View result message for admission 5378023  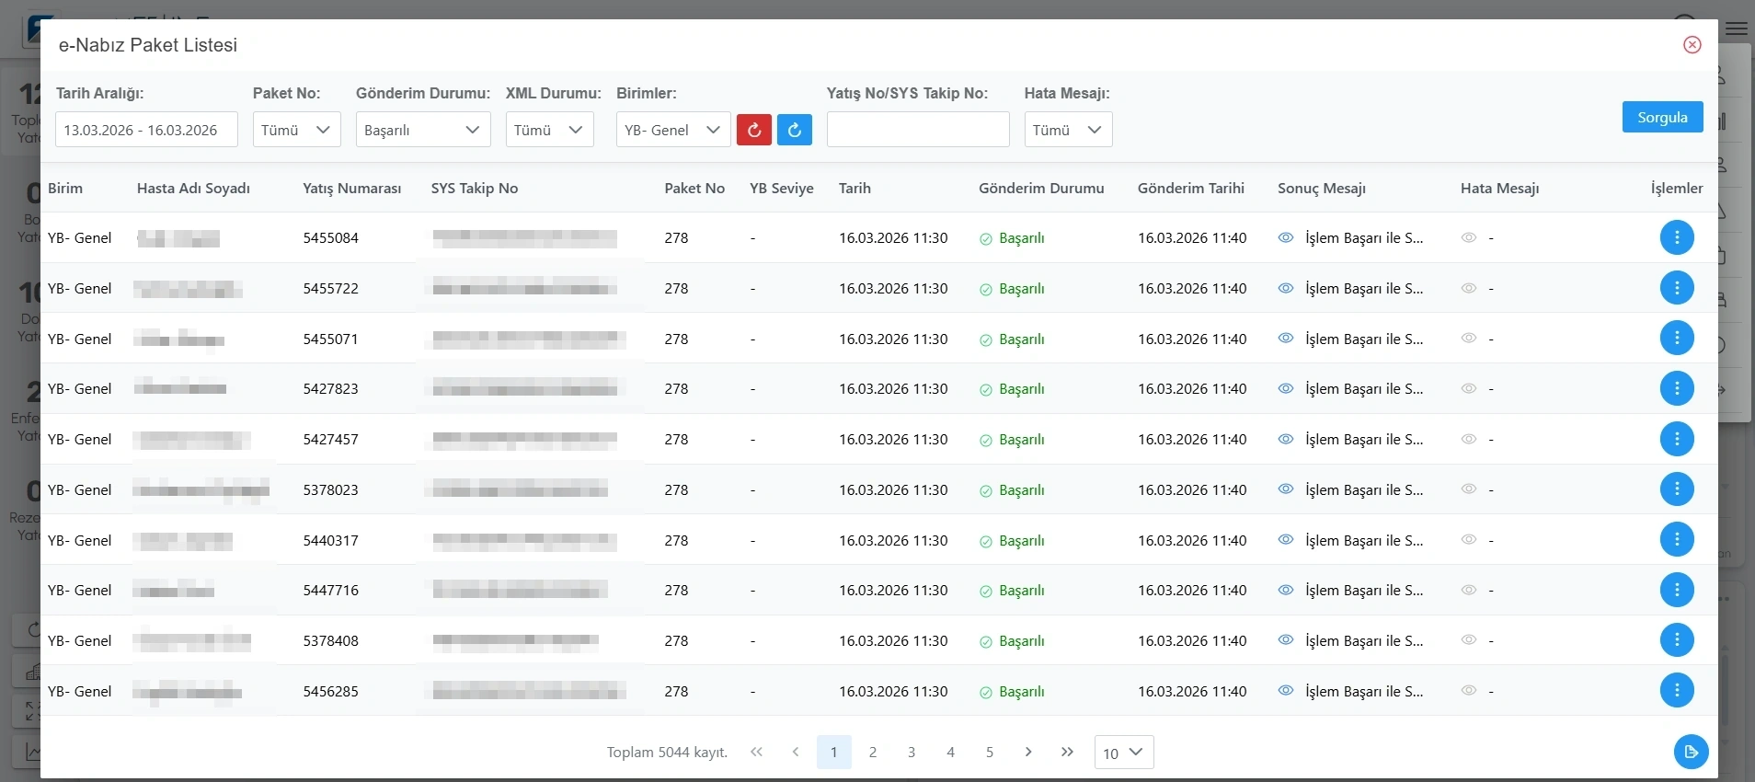pos(1286,489)
